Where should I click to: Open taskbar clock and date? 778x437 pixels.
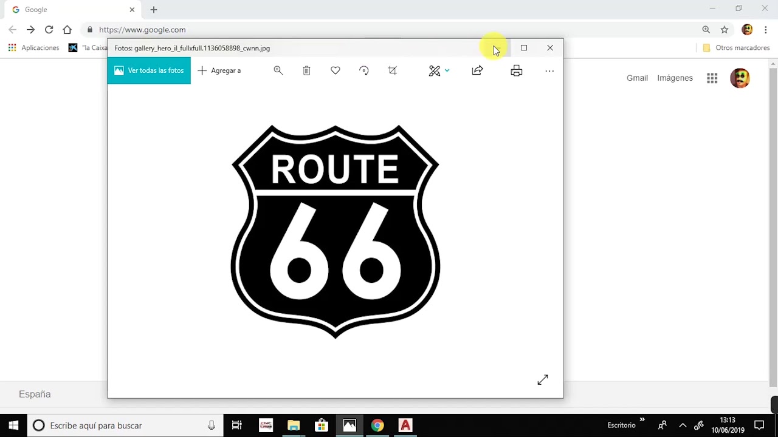(x=728, y=425)
